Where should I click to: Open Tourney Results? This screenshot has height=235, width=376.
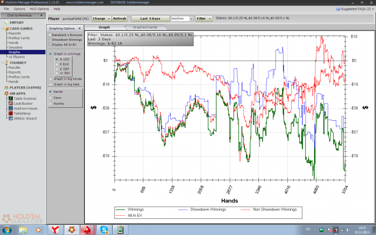point(15,68)
